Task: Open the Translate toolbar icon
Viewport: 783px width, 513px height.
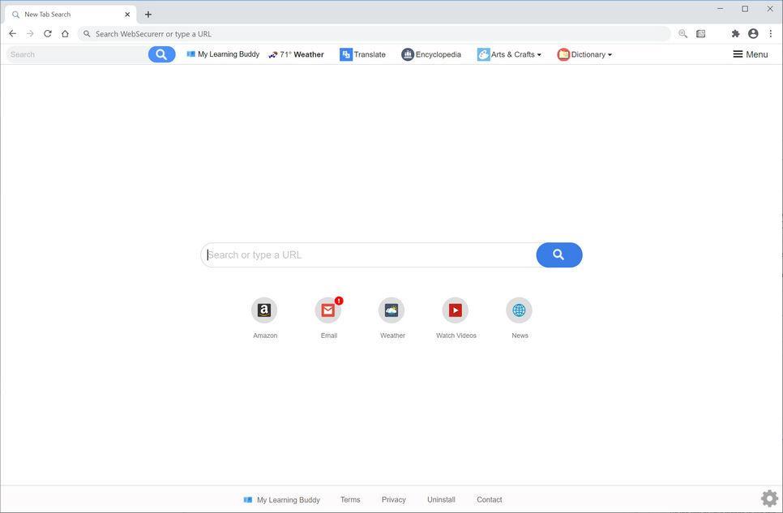Action: coord(345,54)
